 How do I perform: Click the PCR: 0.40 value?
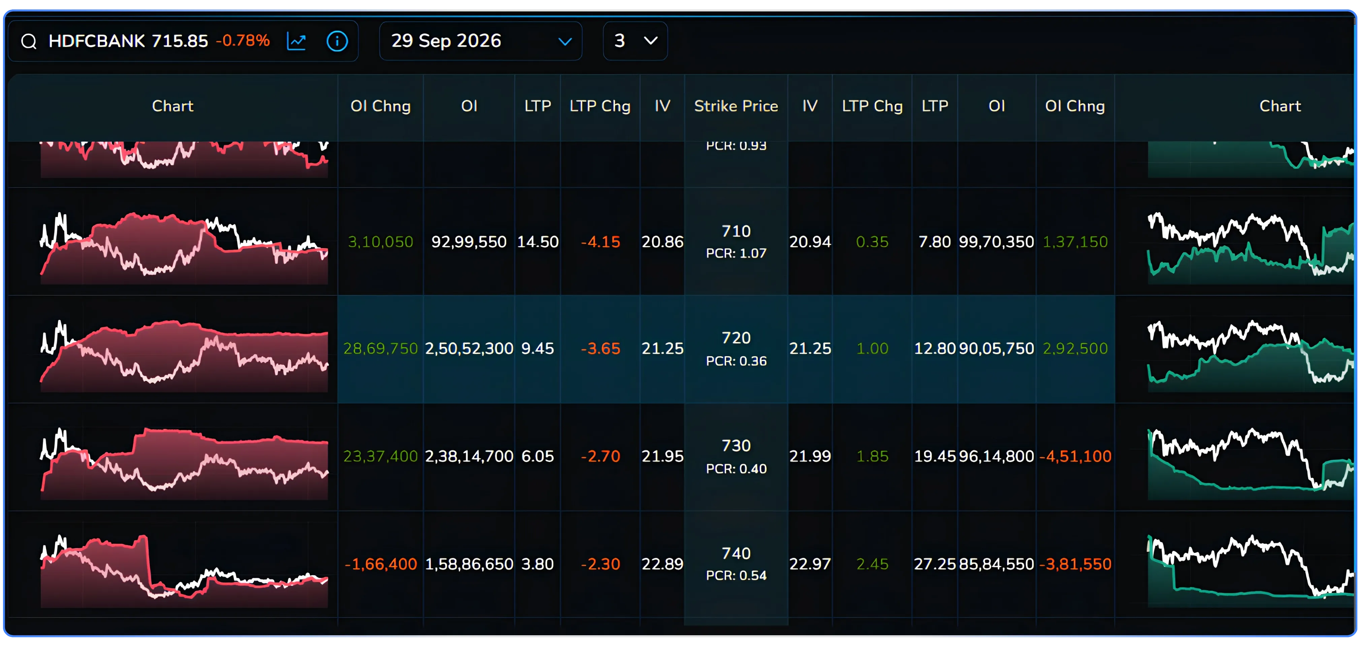(x=736, y=469)
